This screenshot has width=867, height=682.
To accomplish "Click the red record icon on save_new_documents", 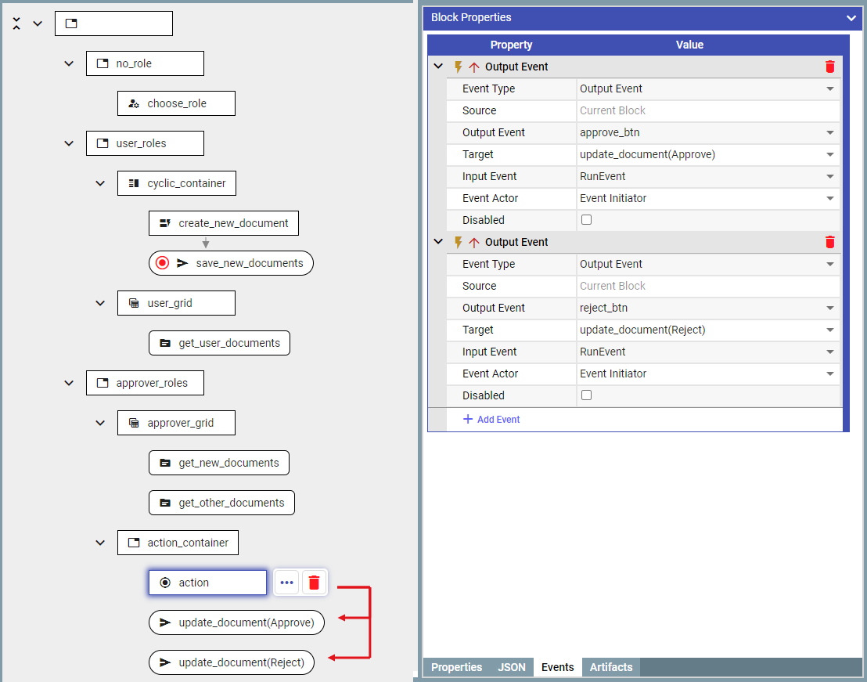I will (162, 263).
